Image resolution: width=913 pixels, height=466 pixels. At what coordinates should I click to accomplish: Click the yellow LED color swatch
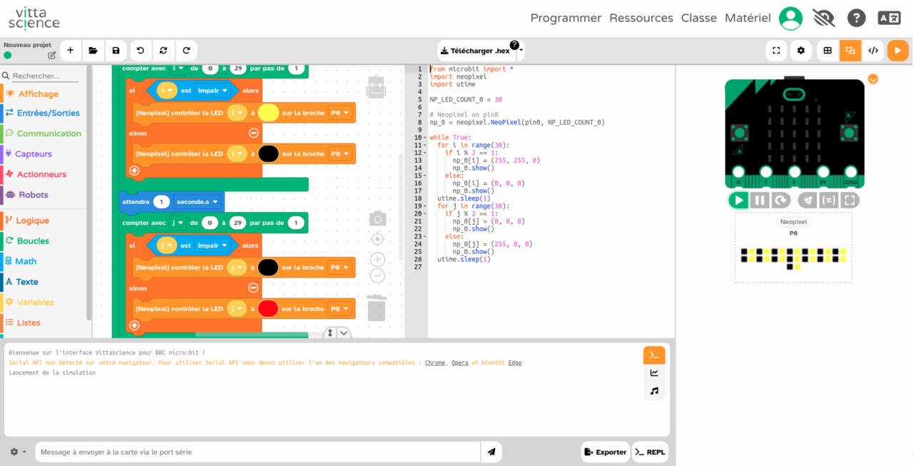(268, 113)
